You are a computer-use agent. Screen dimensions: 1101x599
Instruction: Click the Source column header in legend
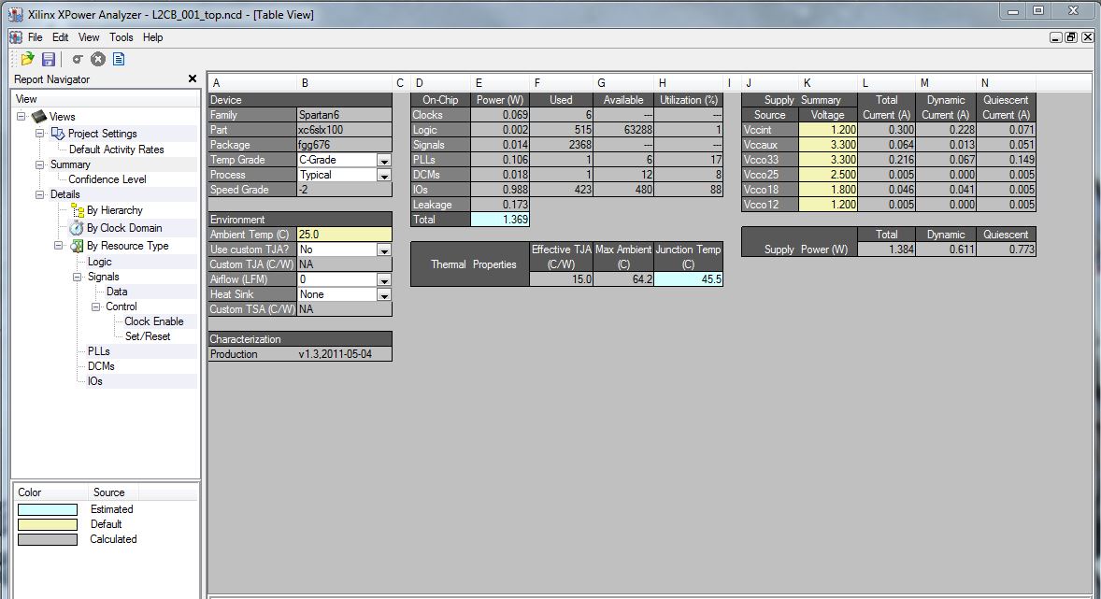[x=108, y=492]
